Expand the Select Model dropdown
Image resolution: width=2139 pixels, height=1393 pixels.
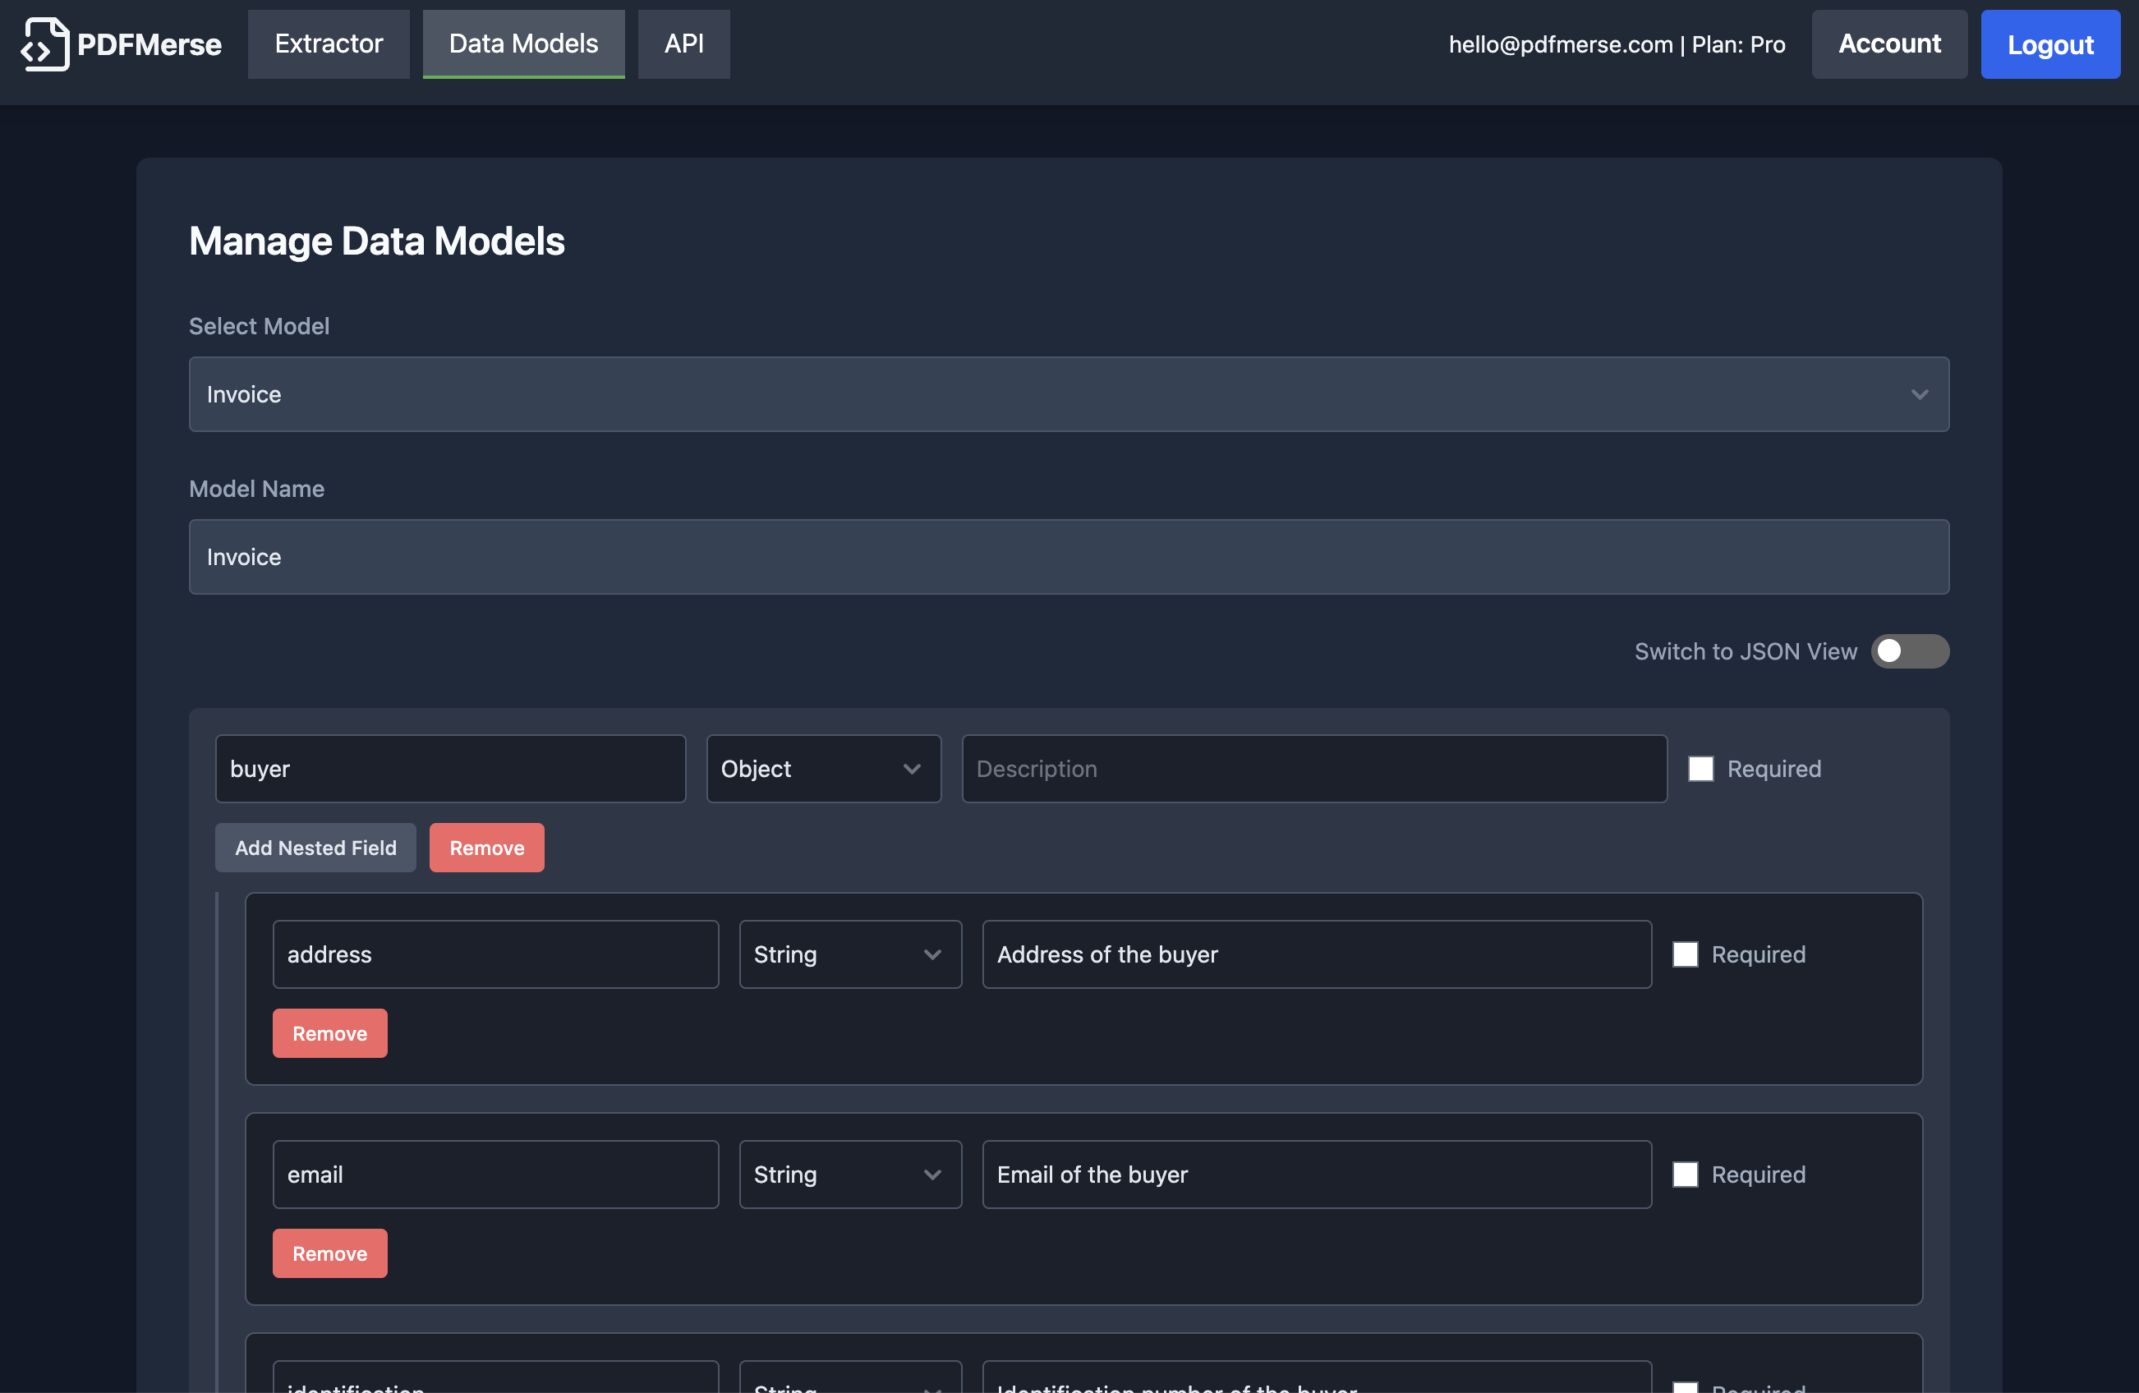coord(1068,394)
